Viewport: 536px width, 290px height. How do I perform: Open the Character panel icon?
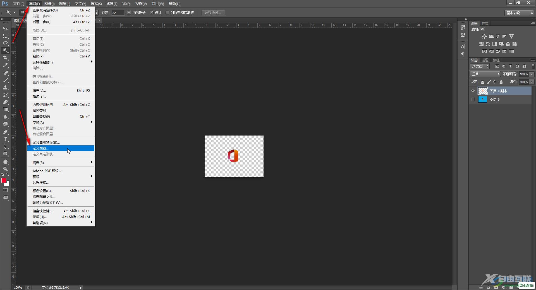tap(463, 47)
